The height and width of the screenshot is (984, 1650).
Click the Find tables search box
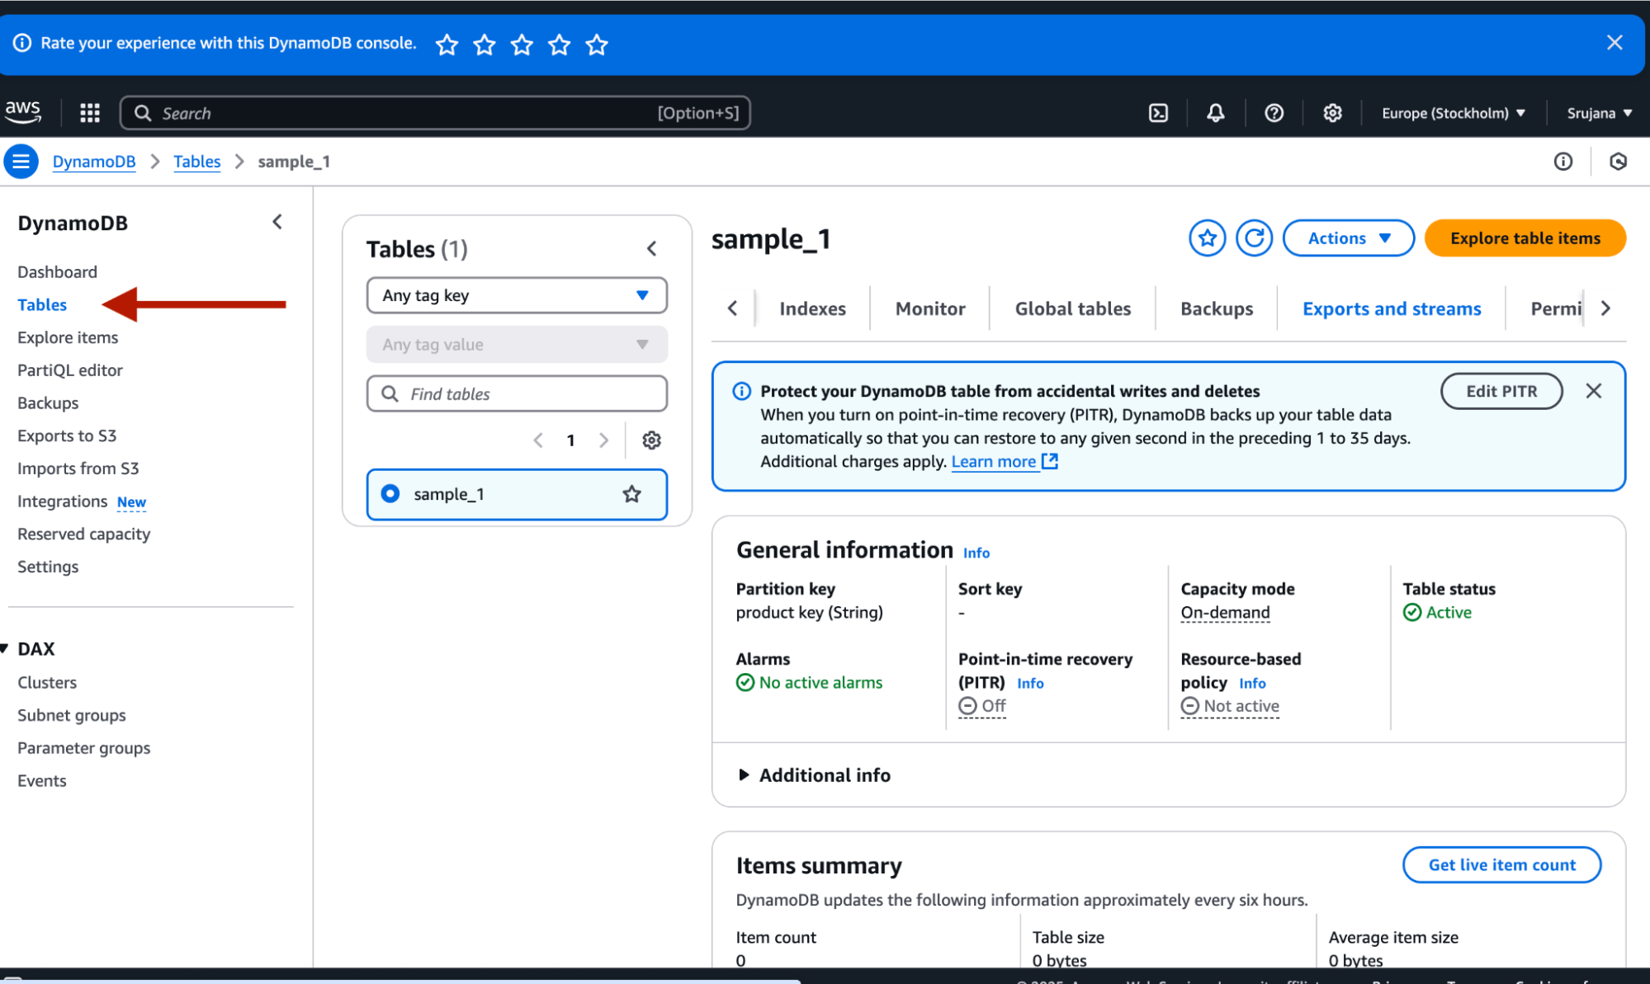click(x=517, y=394)
